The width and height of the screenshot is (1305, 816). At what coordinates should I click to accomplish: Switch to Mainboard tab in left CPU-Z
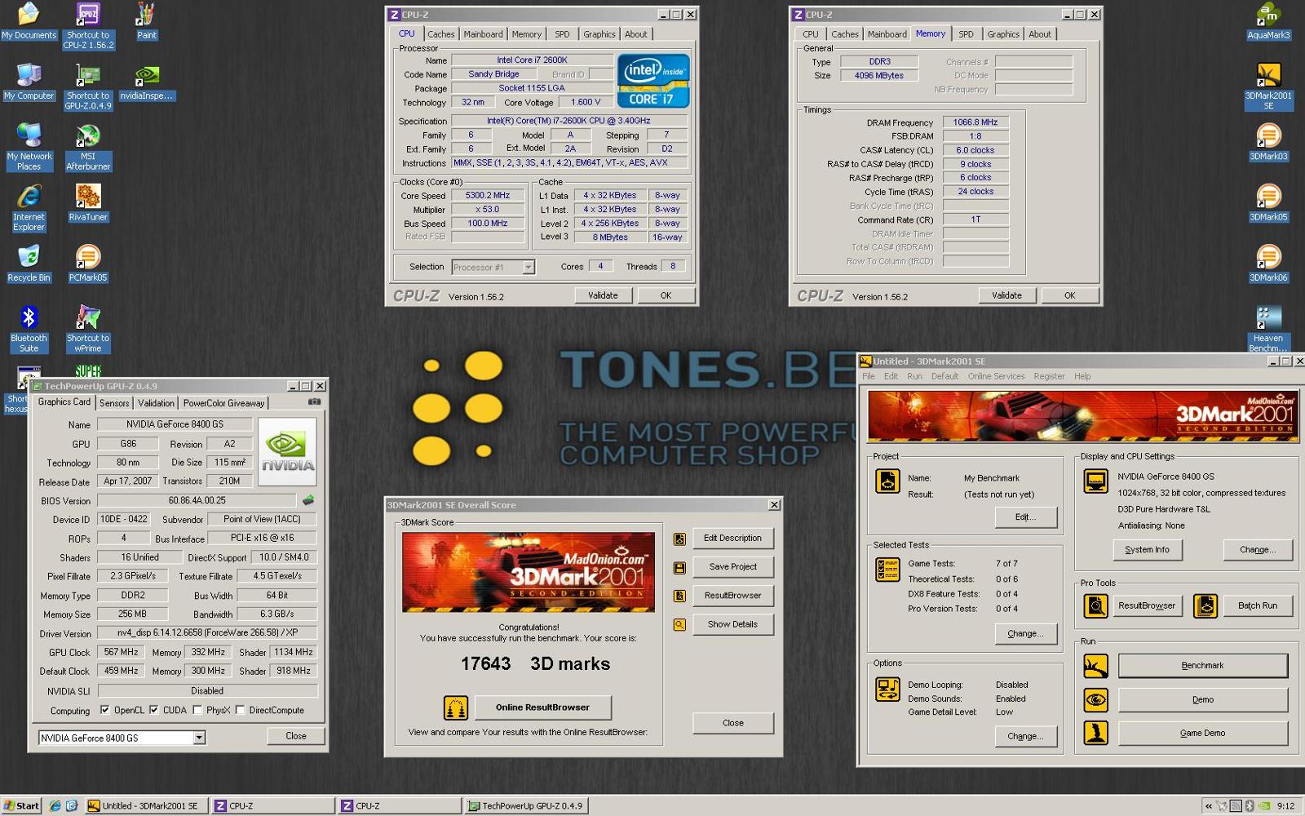483,34
